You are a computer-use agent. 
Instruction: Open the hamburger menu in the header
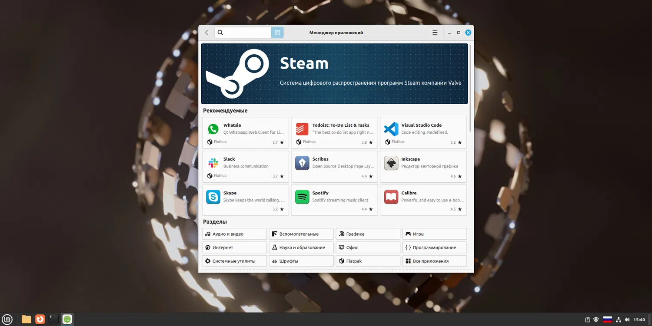pos(435,33)
